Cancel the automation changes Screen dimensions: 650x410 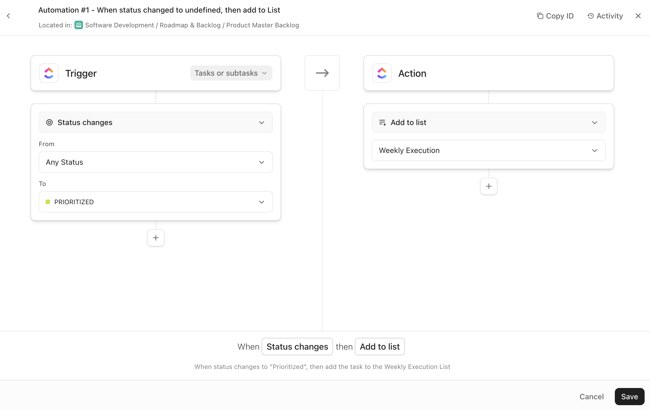[x=592, y=396]
